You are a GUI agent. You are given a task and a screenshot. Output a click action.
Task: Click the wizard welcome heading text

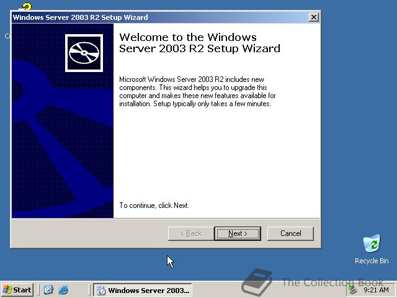(x=200, y=43)
